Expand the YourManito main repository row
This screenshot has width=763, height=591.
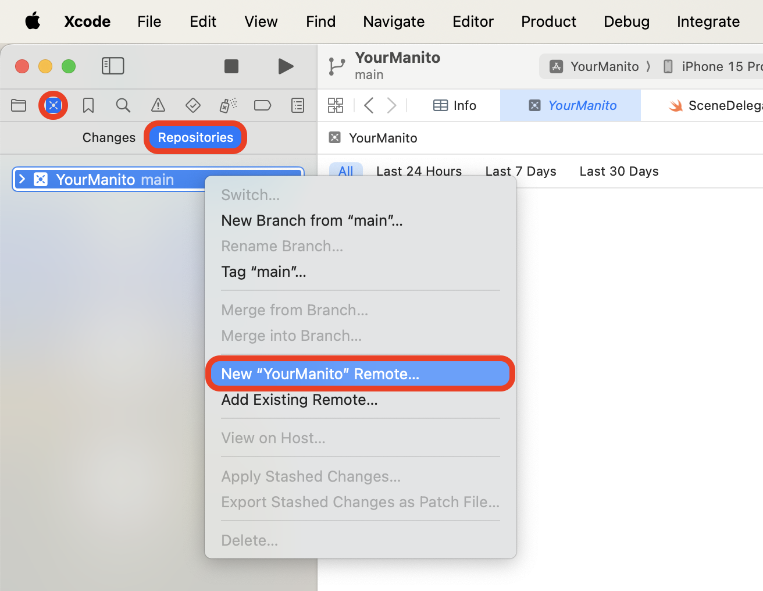[22, 179]
